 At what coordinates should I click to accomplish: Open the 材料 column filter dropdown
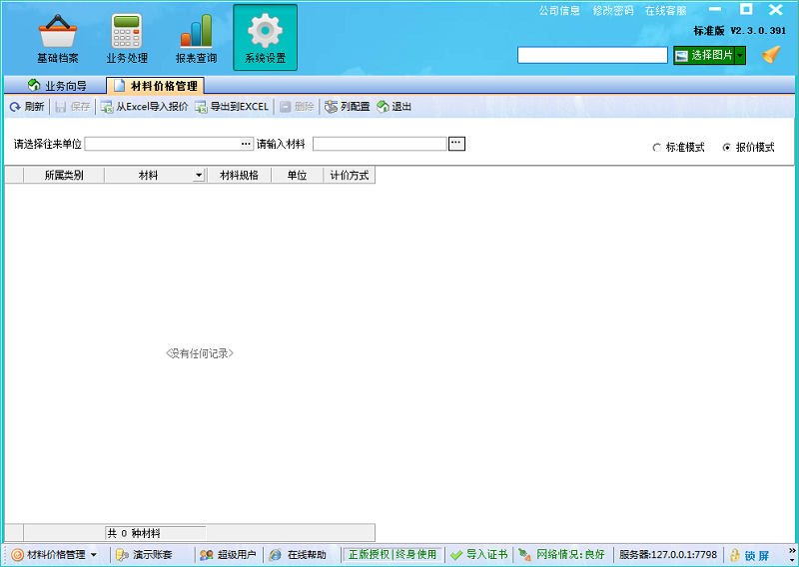click(198, 176)
